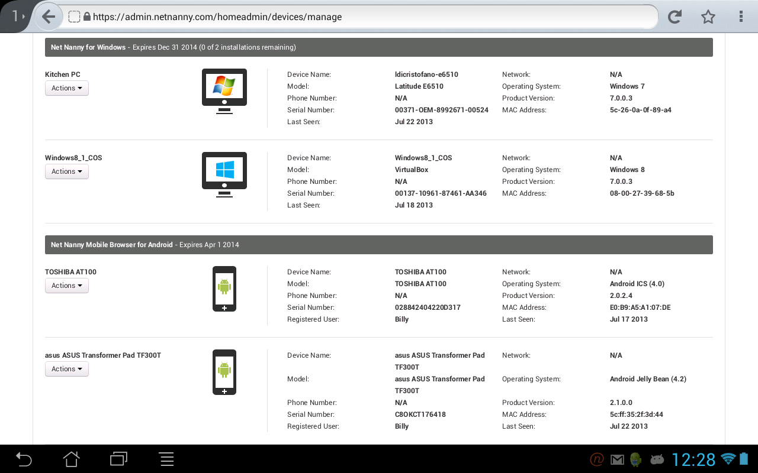Tap the padlock secure-site icon
This screenshot has width=758, height=473.
click(87, 17)
